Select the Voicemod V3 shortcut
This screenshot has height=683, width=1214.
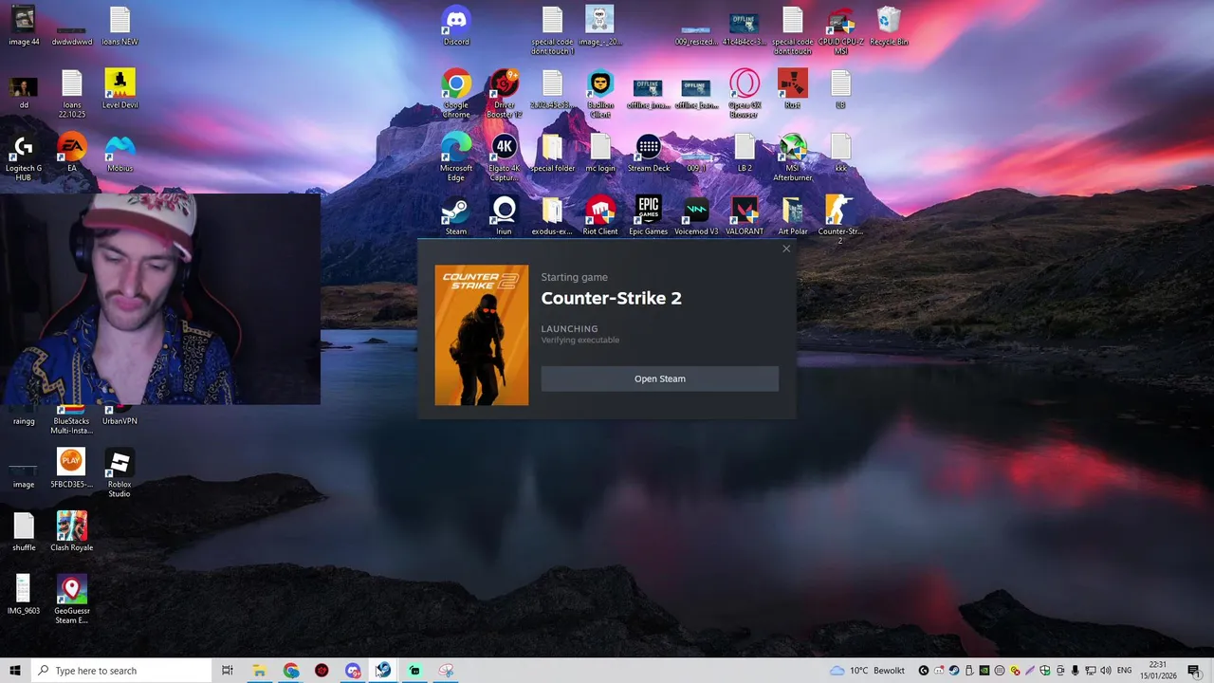coord(696,215)
